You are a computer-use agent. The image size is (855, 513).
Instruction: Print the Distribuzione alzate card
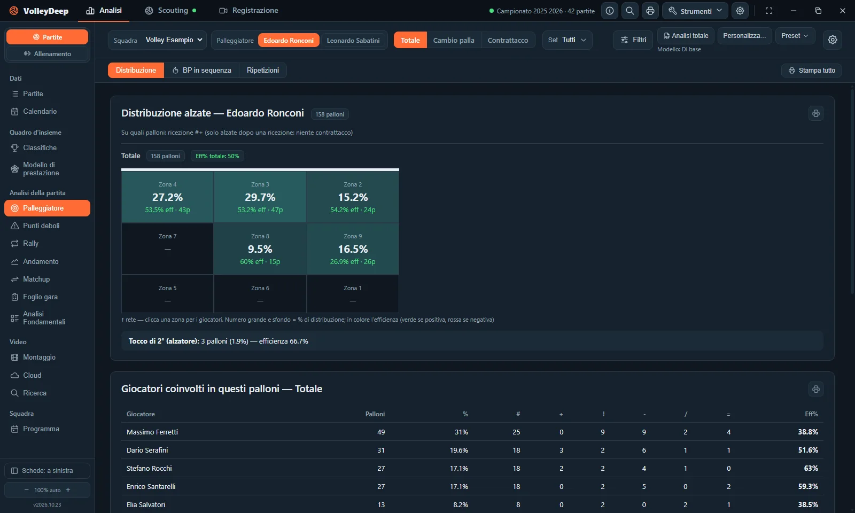coord(816,113)
